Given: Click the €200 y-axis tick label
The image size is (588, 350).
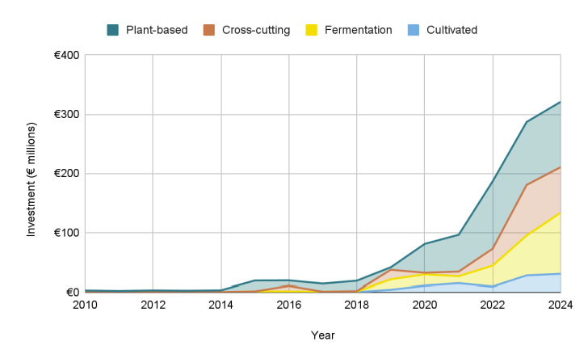Looking at the screenshot, I should [x=65, y=174].
